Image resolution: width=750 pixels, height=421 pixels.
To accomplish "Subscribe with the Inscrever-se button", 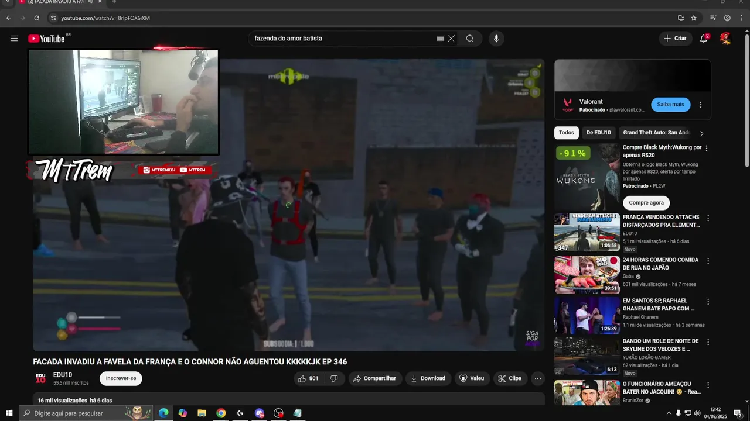I will click(121, 378).
